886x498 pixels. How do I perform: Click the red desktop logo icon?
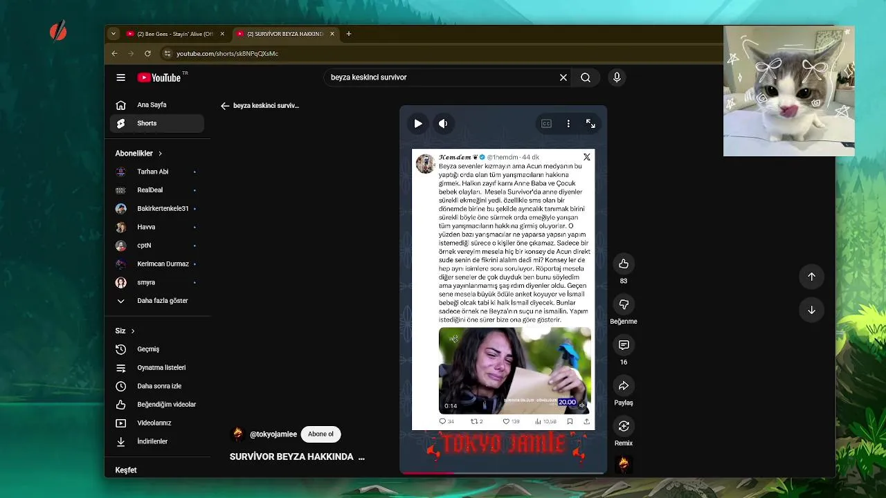pos(58,31)
